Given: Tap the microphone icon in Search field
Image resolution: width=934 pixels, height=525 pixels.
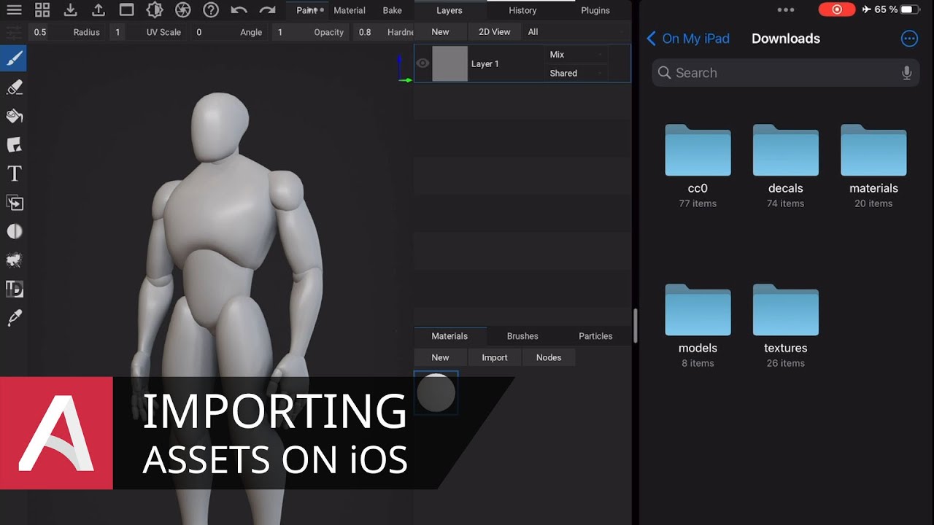Looking at the screenshot, I should click(x=906, y=73).
